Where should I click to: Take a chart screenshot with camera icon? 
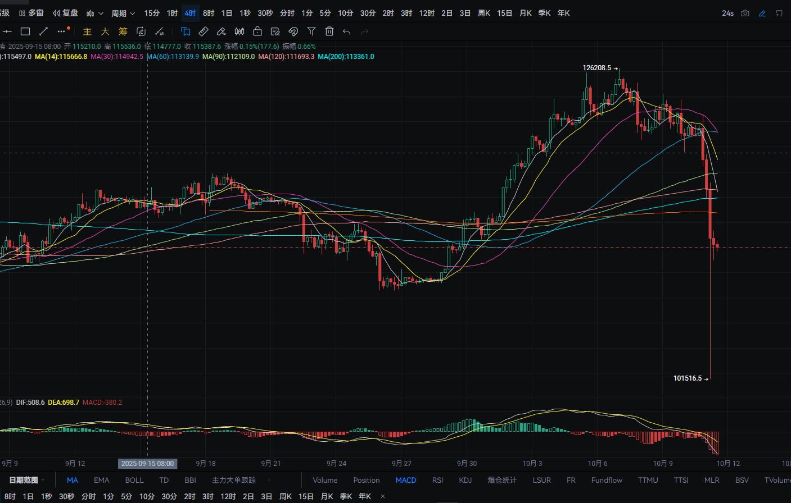click(745, 13)
